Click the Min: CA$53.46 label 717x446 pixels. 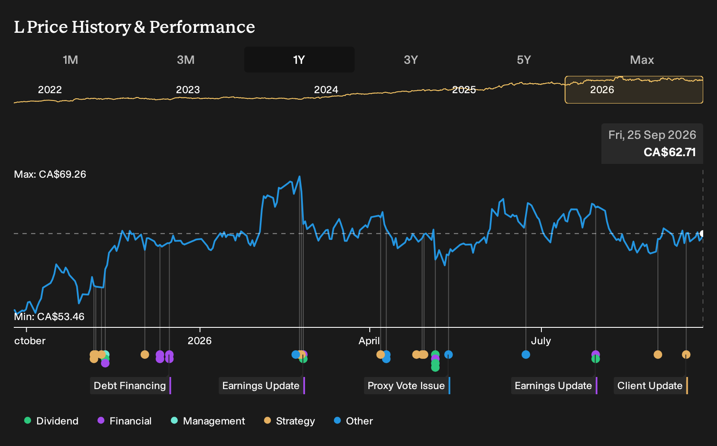click(x=49, y=317)
